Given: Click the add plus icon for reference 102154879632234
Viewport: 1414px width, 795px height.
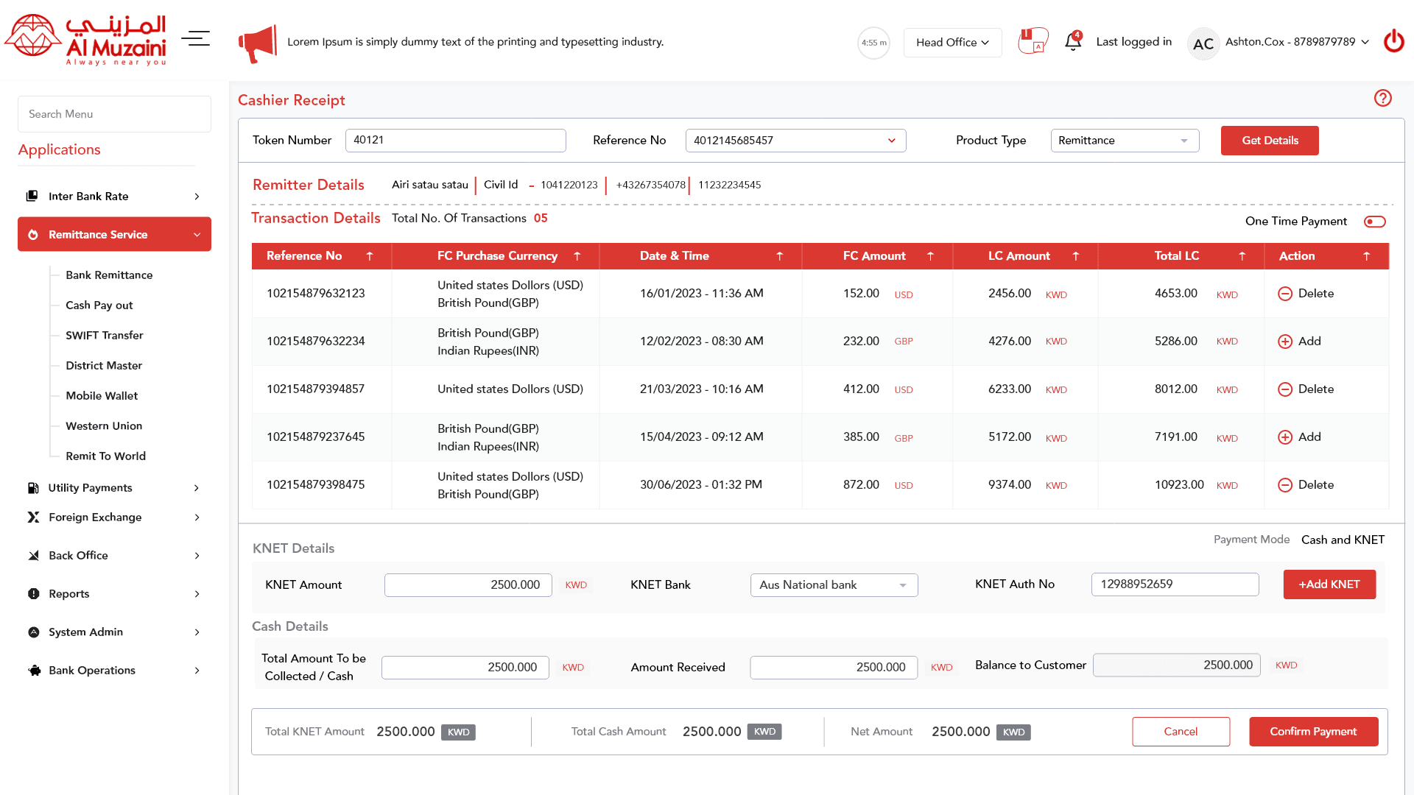Looking at the screenshot, I should pos(1285,342).
